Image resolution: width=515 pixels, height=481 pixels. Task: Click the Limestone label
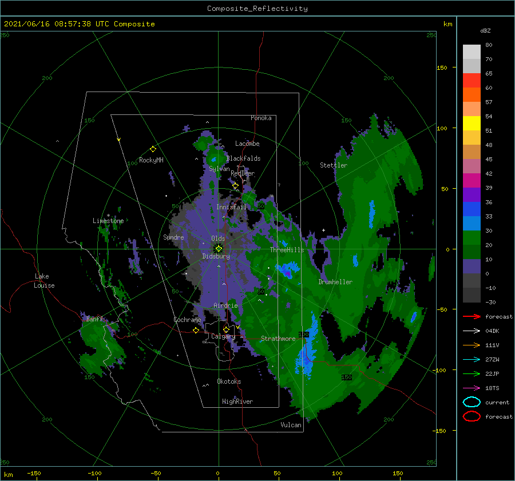108,221
